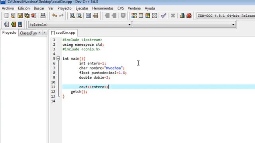Image resolution: width=255 pixels, height=143 pixels.
Task: Open the Ver menu
Action: [51, 8]
